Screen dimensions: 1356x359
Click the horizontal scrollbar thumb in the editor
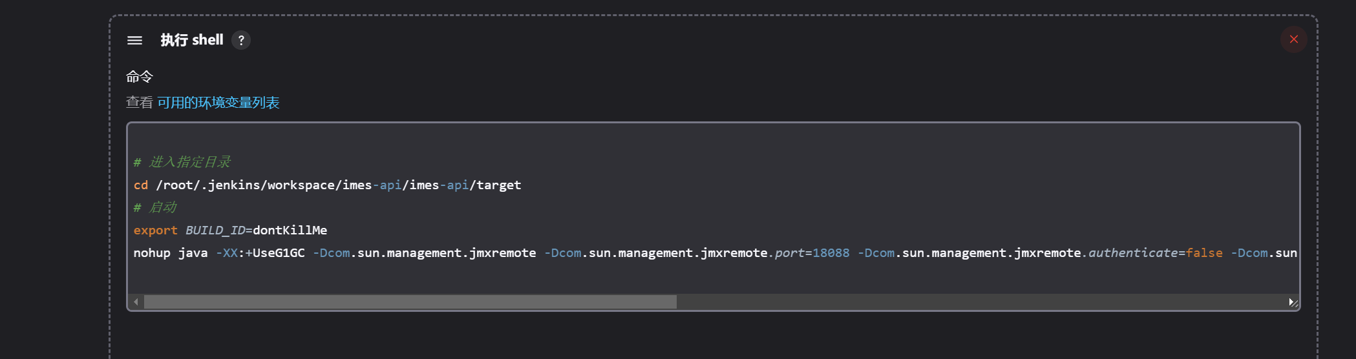point(410,302)
